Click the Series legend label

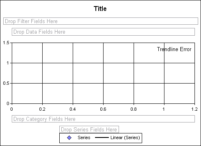84,137
